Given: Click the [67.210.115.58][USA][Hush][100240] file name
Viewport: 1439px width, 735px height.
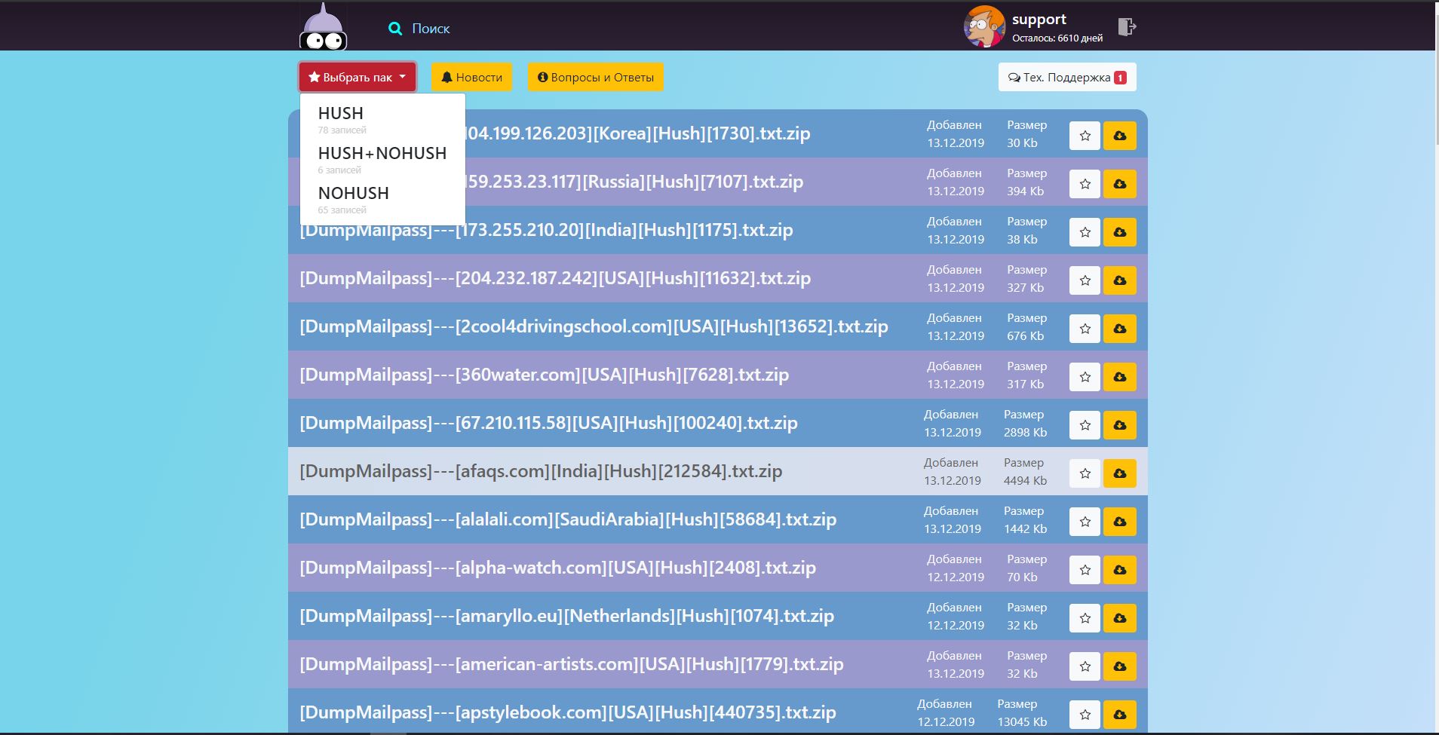Looking at the screenshot, I should [x=548, y=423].
